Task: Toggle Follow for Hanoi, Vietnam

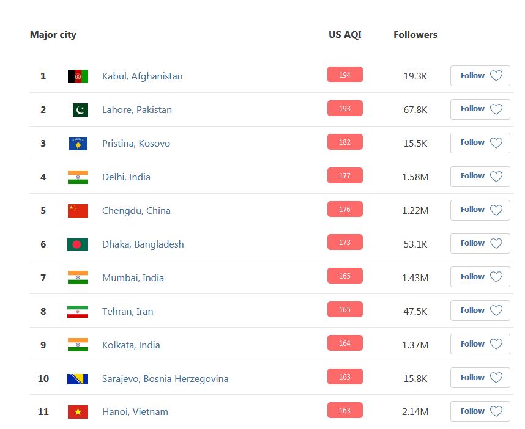Action: (480, 411)
